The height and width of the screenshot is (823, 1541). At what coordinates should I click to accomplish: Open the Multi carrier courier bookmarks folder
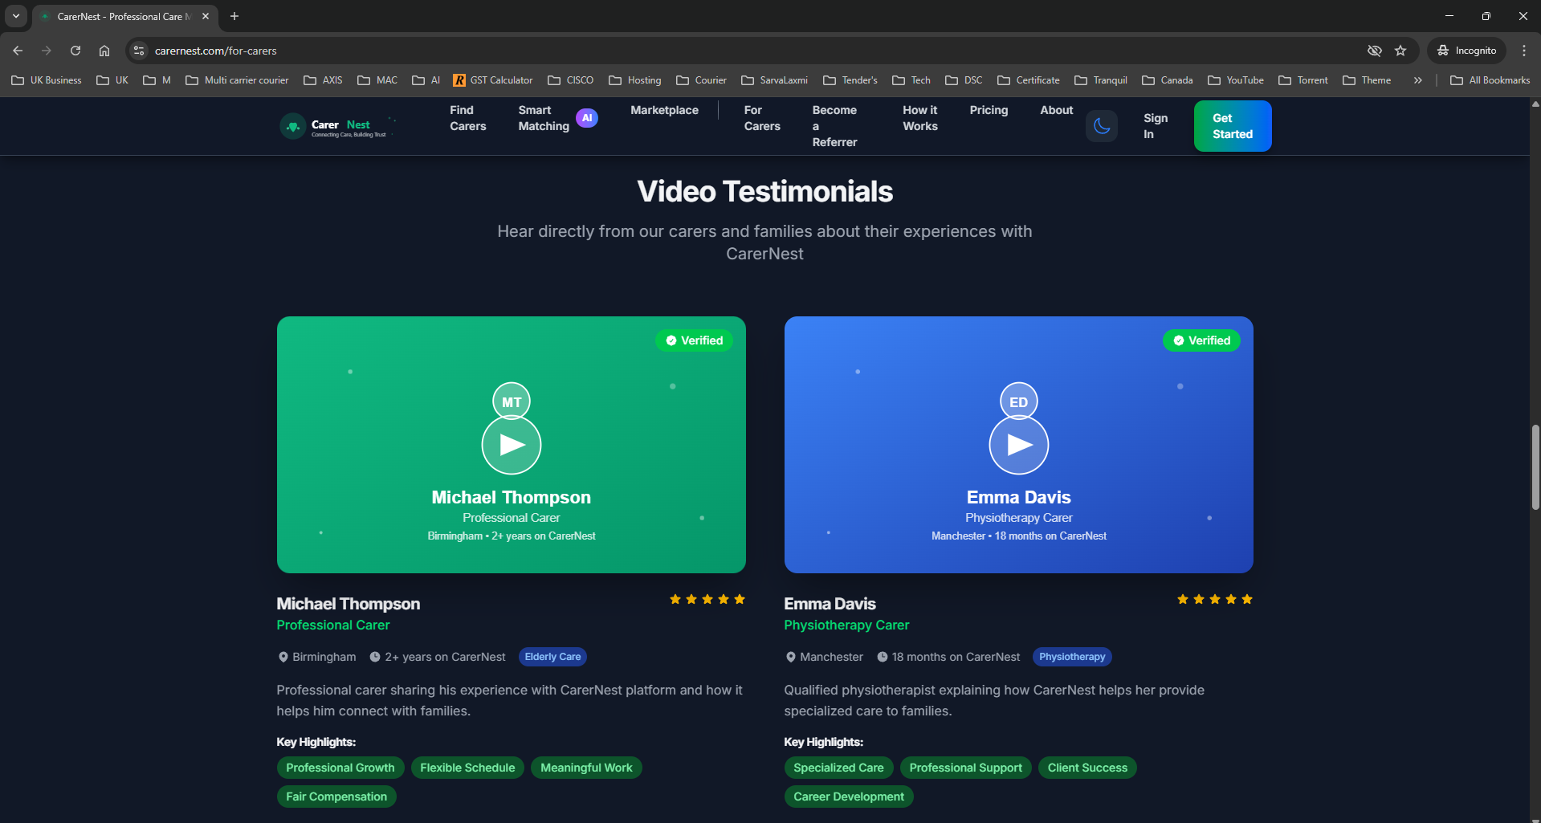click(237, 80)
